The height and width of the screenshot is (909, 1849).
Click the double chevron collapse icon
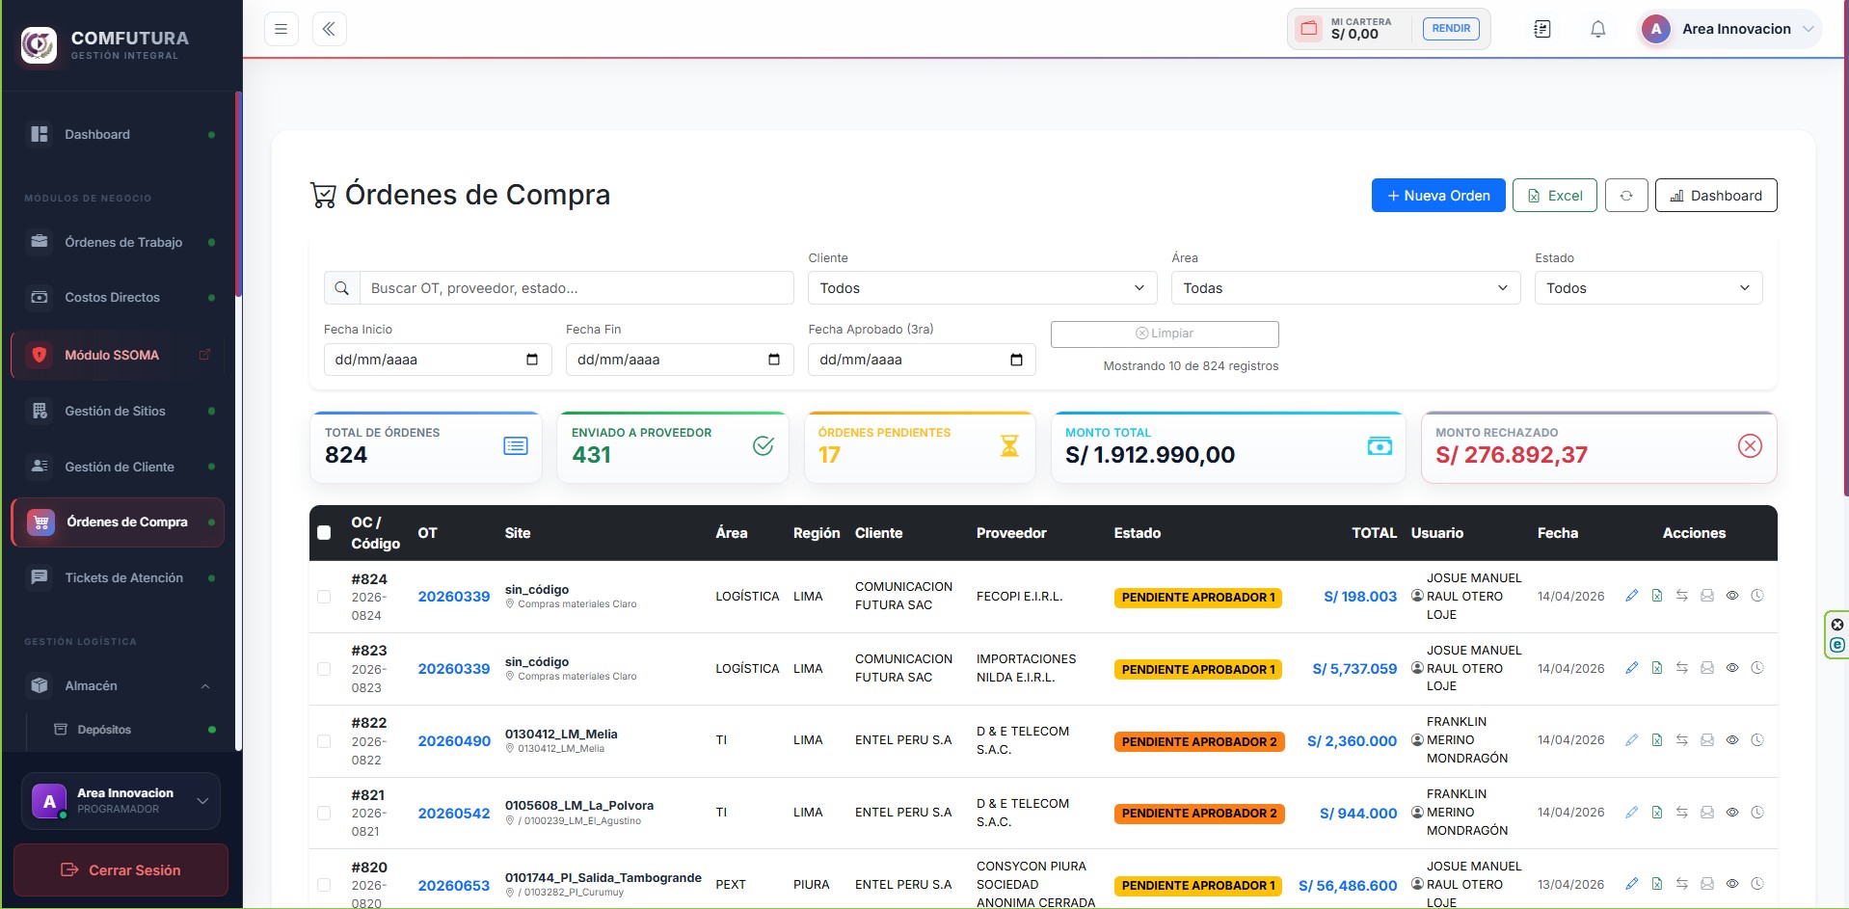[330, 29]
